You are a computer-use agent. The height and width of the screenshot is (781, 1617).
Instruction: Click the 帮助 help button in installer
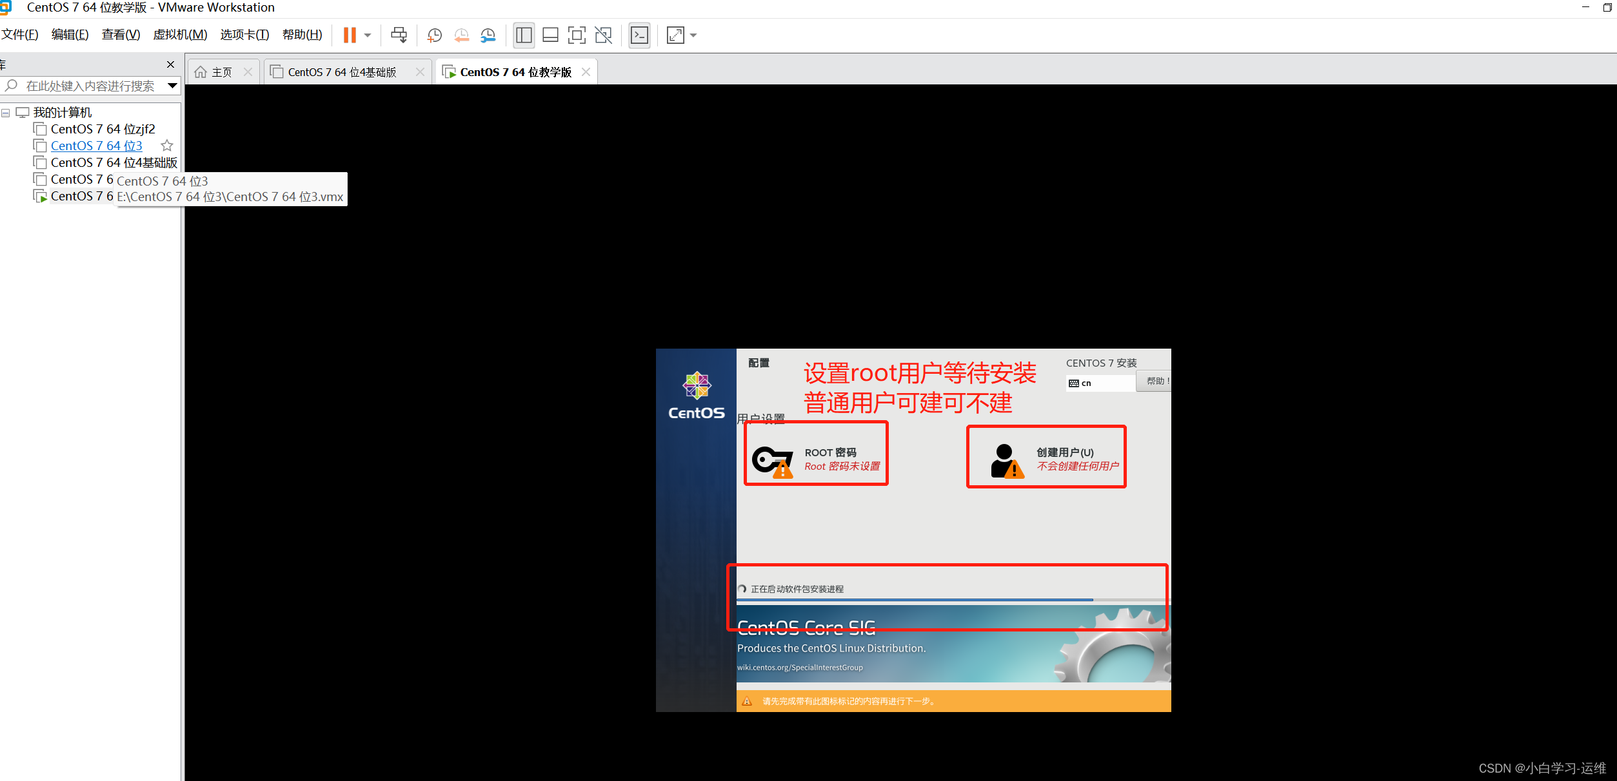[x=1155, y=381]
